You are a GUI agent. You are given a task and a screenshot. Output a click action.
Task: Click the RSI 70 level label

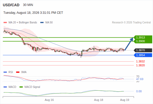[138, 76]
